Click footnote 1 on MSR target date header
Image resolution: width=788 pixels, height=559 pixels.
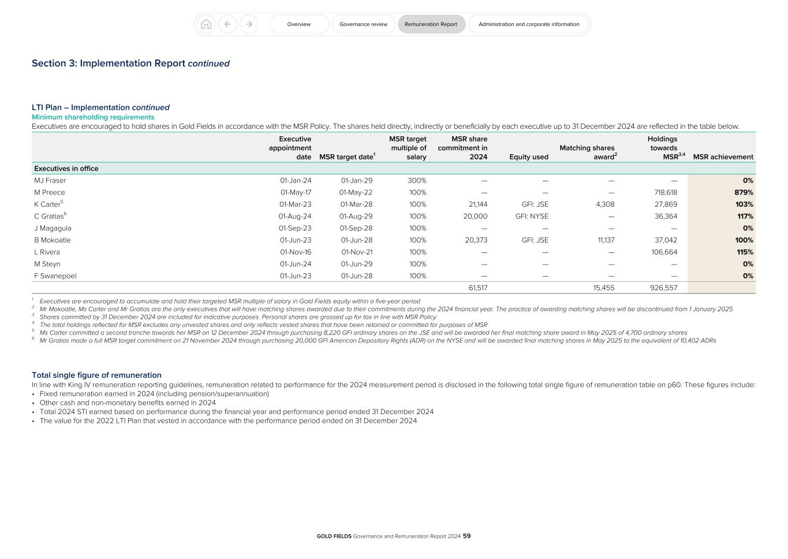tap(375, 153)
